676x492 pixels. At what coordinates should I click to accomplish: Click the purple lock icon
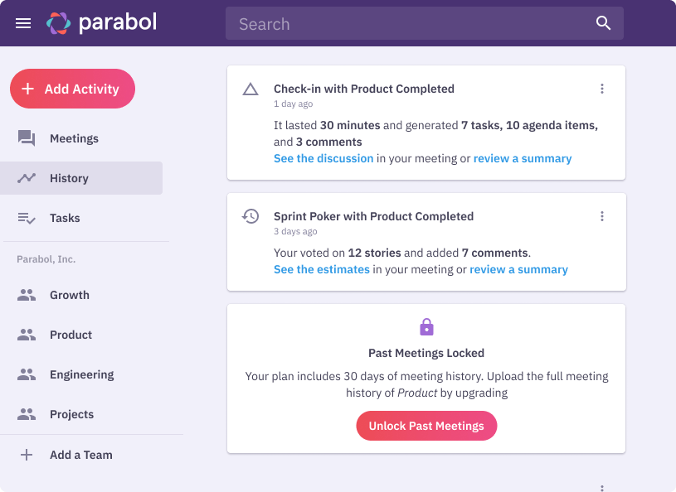(x=426, y=326)
